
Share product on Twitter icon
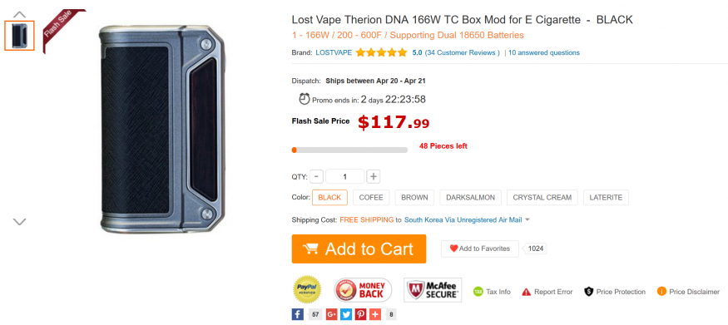point(346,314)
